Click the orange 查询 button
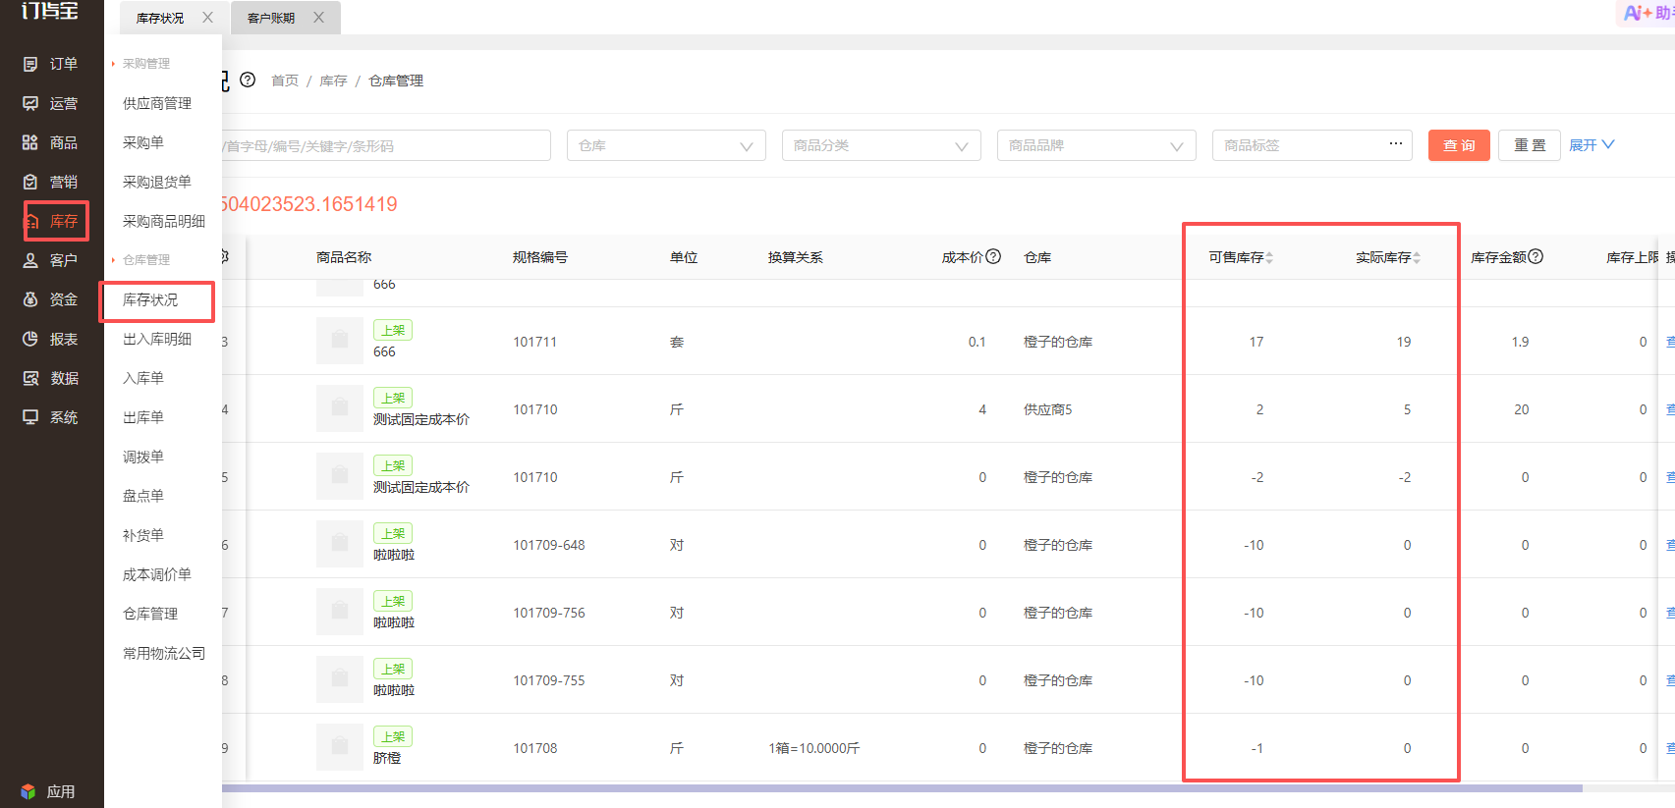This screenshot has width=1675, height=808. tap(1459, 145)
